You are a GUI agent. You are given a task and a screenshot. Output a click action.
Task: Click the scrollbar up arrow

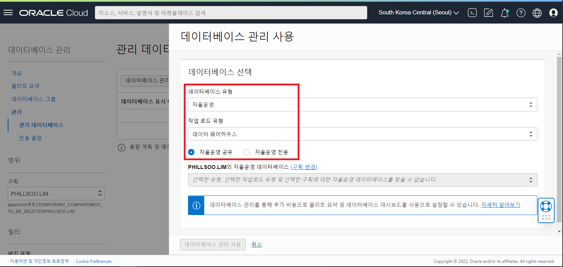tap(559, 54)
